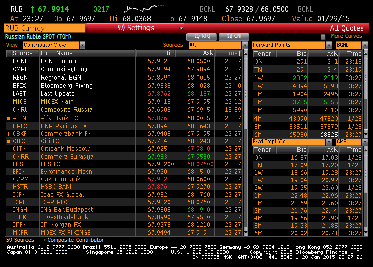Click the Tenor header in Forward Points
Screen dimensions: 373x267
(x=264, y=54)
